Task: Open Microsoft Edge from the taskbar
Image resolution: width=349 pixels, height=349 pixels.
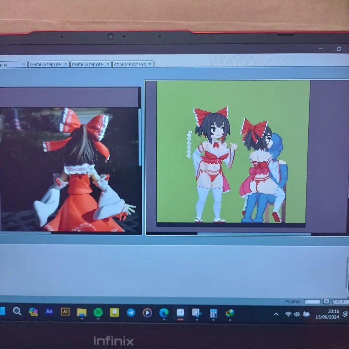Action: tap(164, 313)
